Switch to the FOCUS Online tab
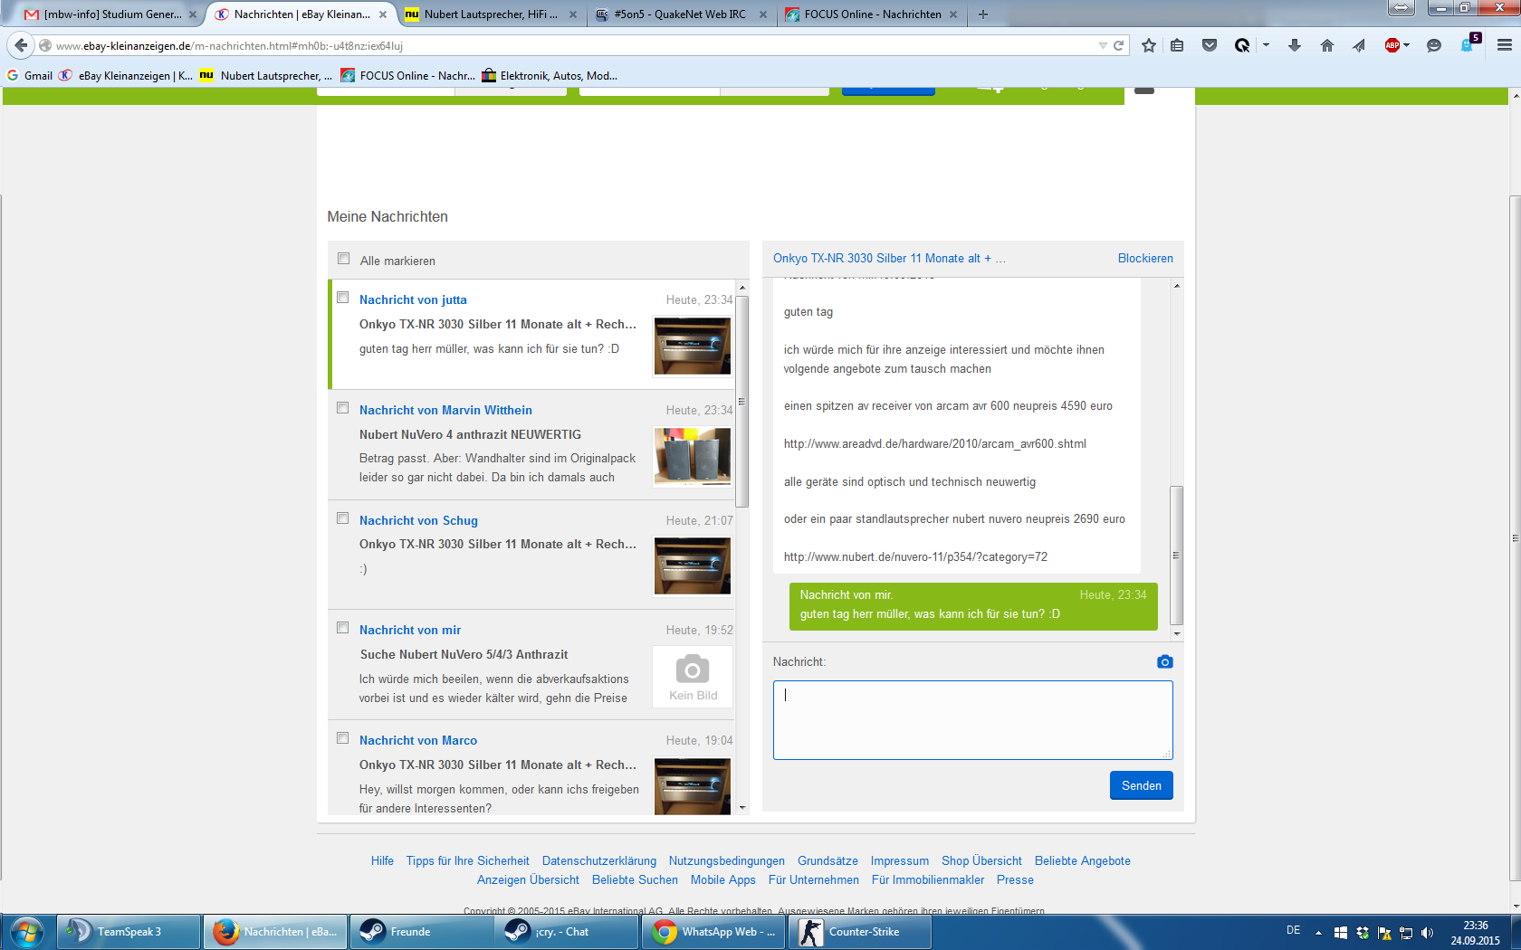The height and width of the screenshot is (950, 1521). pos(871,14)
